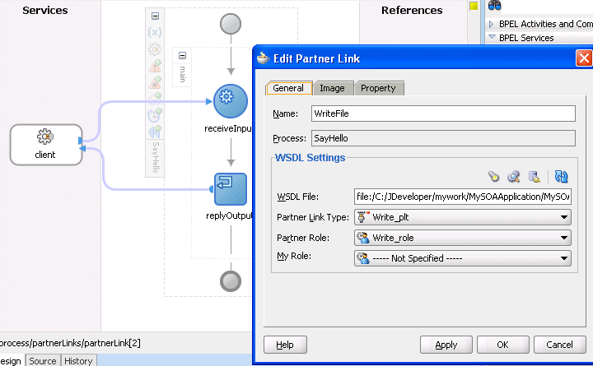Click the client partner link gear icon
This screenshot has width=593, height=366.
click(x=45, y=137)
